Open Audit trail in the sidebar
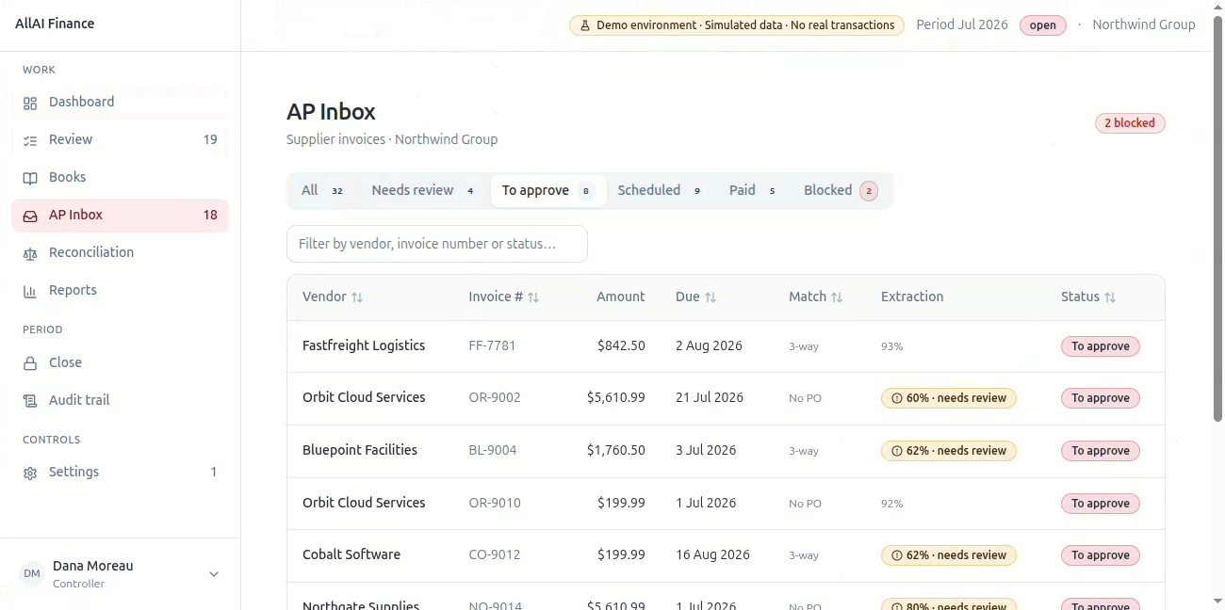The width and height of the screenshot is (1225, 610). click(x=120, y=400)
